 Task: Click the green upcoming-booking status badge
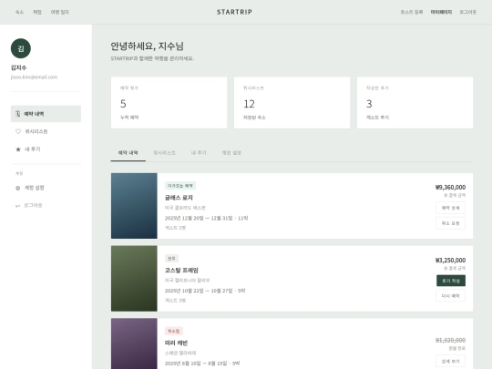pyautogui.click(x=180, y=186)
